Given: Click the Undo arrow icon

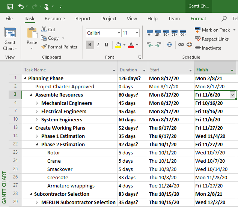Looking at the screenshot, I should point(21,6).
